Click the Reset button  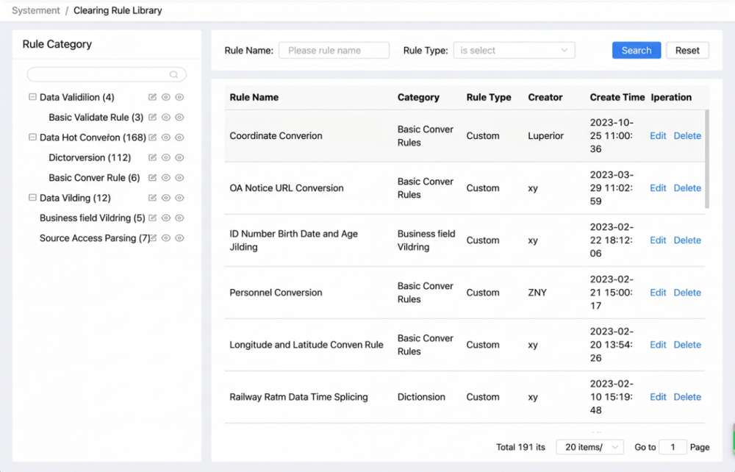687,50
